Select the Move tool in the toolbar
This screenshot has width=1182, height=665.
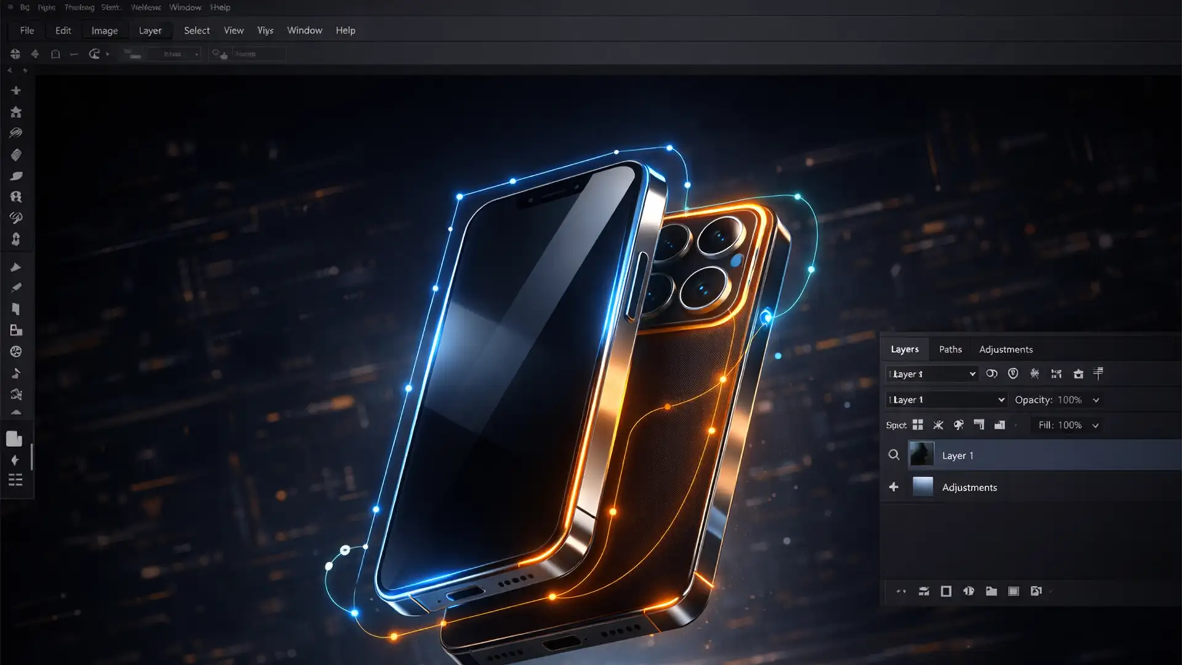pos(16,90)
